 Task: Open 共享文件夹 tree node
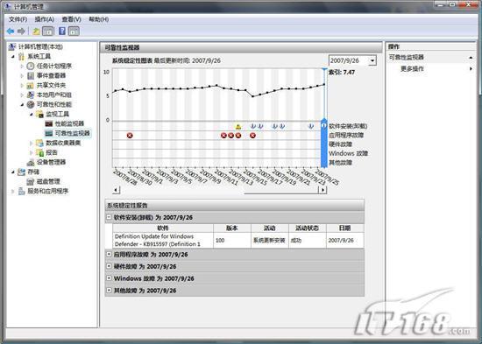point(51,85)
